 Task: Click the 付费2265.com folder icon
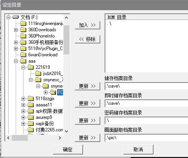coord(31,130)
